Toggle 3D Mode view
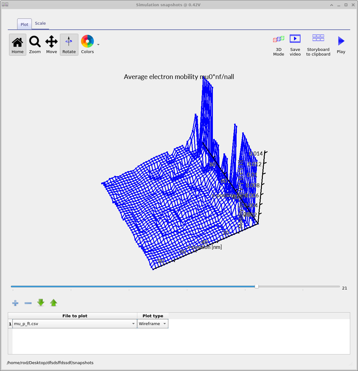Viewport: 358px width, 371px height. [x=279, y=45]
